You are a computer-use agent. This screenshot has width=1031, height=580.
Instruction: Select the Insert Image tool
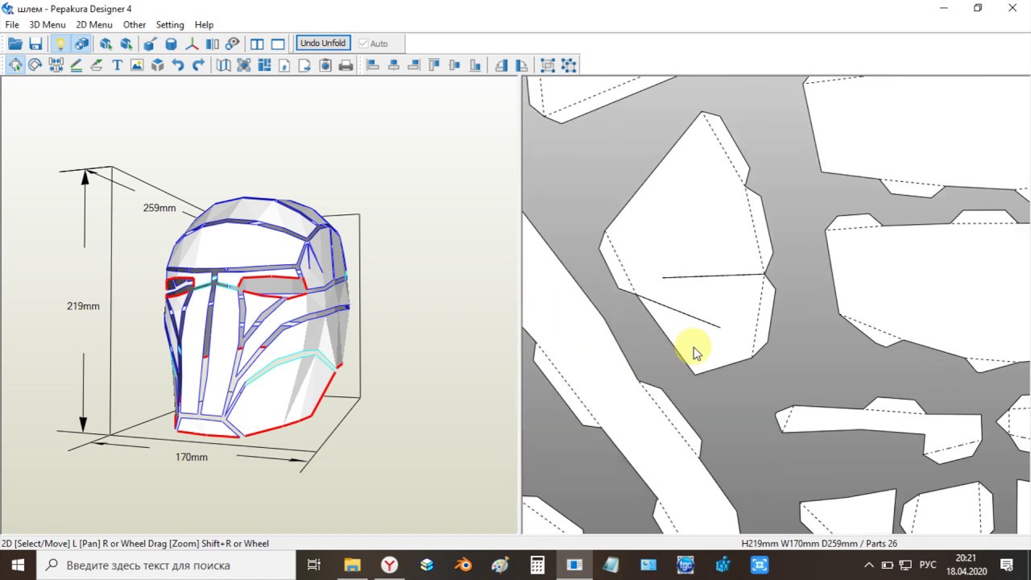pos(137,65)
